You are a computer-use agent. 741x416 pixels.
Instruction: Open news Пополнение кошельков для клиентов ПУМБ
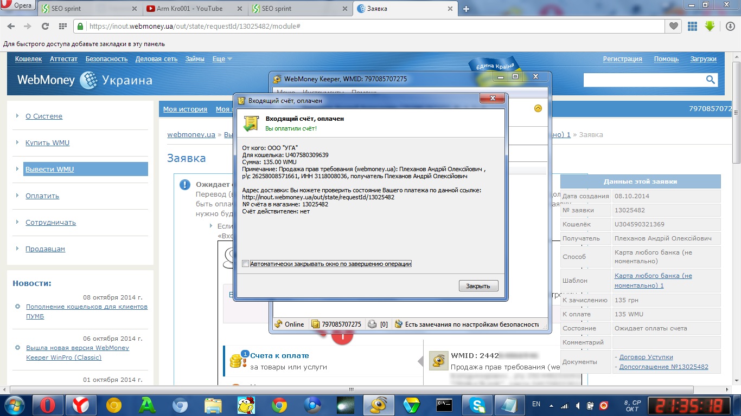pos(87,311)
